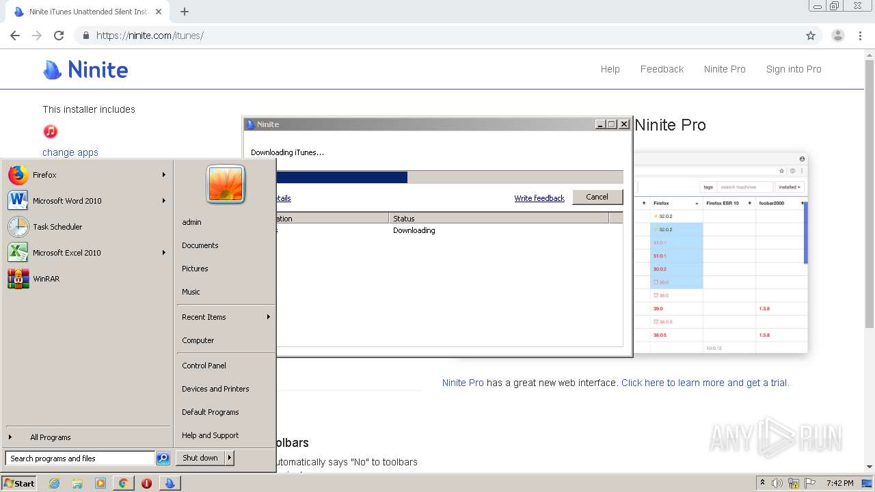The height and width of the screenshot is (492, 875).
Task: Click Sign into Pro link
Action: pyautogui.click(x=794, y=69)
